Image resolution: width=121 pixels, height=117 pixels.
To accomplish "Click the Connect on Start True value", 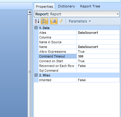I will coord(98,61).
